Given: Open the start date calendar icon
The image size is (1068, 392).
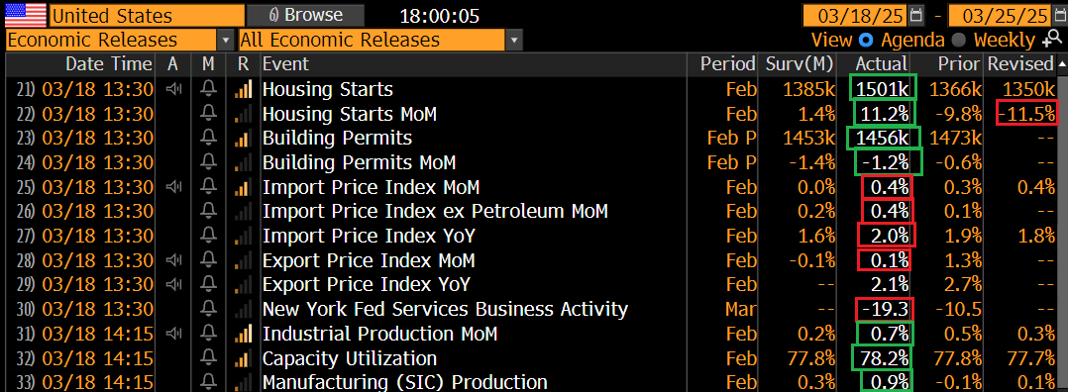Looking at the screenshot, I should pos(916,15).
